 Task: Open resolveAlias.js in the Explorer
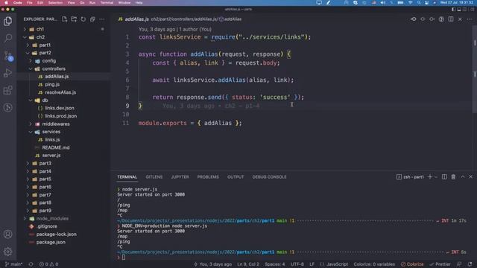click(x=60, y=92)
